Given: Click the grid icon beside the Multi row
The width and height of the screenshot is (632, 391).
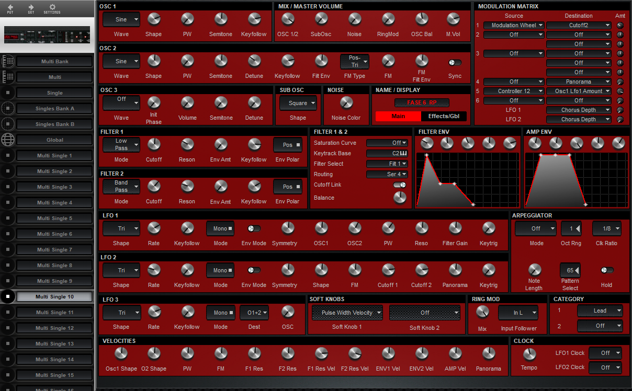Looking at the screenshot, I should tap(8, 77).
